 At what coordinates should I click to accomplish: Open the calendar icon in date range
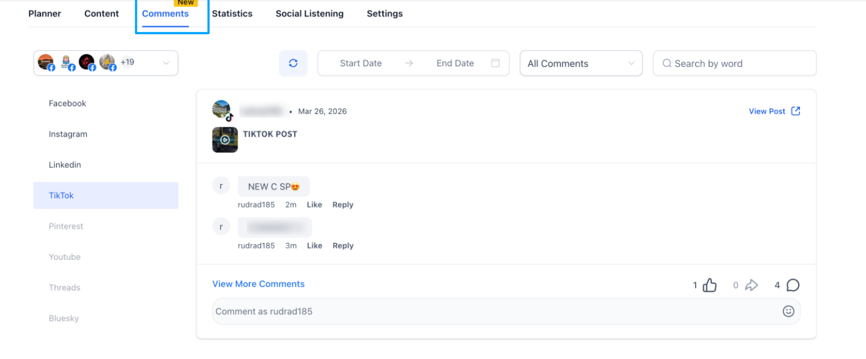point(495,63)
